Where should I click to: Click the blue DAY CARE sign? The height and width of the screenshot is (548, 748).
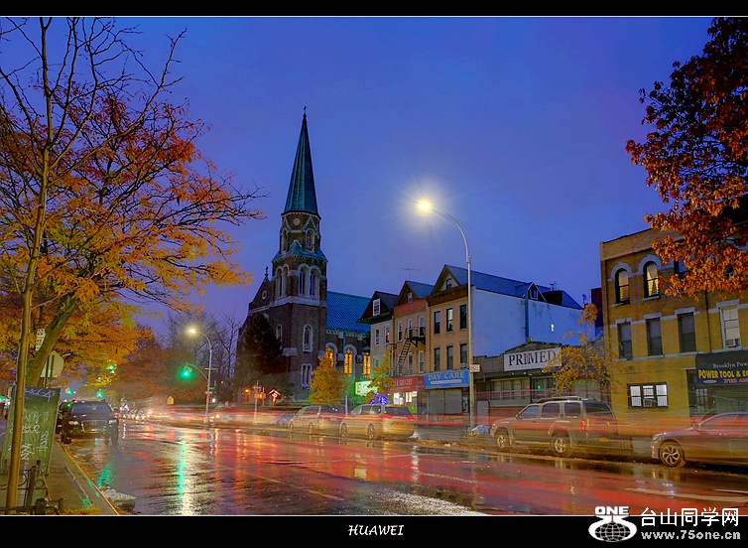click(x=445, y=378)
